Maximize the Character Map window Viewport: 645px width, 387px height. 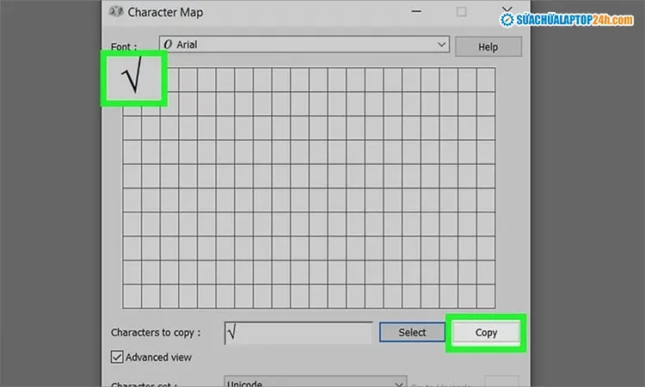point(462,13)
